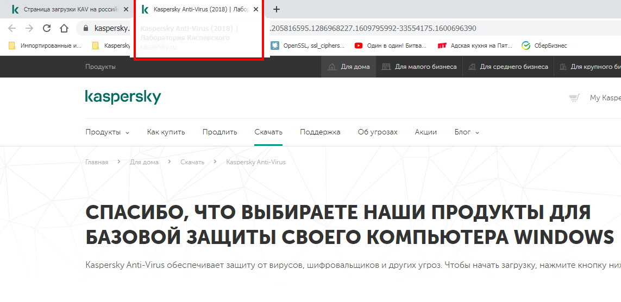This screenshot has width=621, height=302.
Task: Select the Для дома segment
Action: tap(348, 67)
